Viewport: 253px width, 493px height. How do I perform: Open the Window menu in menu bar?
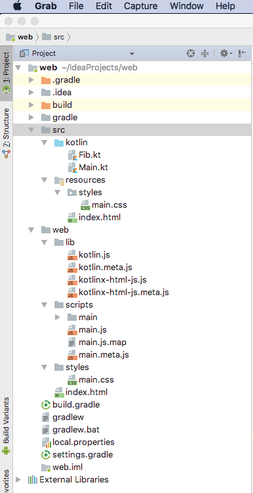187,6
